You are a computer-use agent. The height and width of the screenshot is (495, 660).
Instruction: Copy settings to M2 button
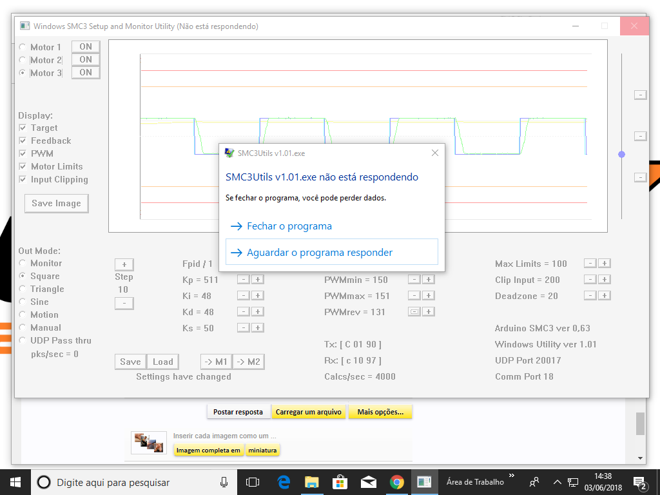tap(248, 362)
